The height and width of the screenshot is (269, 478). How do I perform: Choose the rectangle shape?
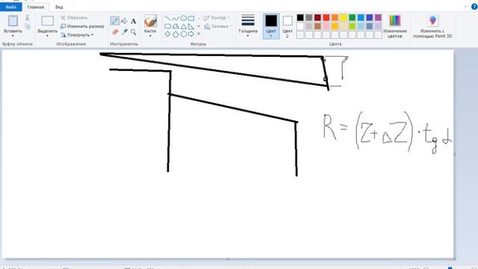(x=191, y=18)
